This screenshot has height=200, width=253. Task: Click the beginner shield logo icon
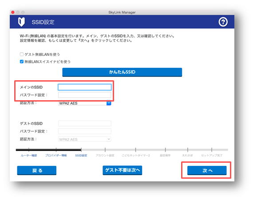click(x=21, y=22)
